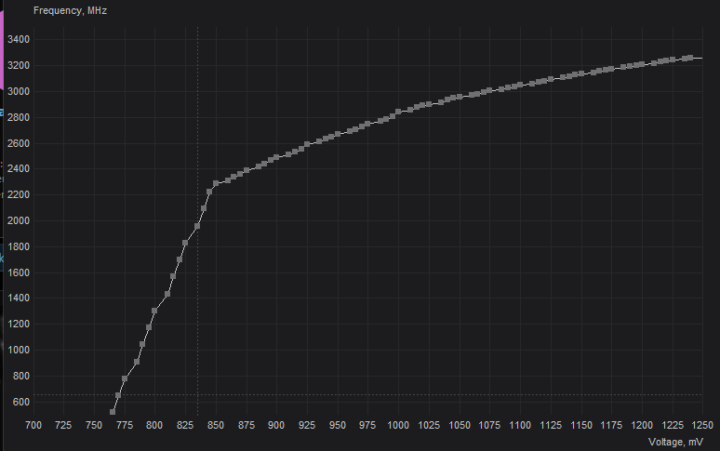
Task: Click the 2600 frequency axis label
Action: [19, 143]
